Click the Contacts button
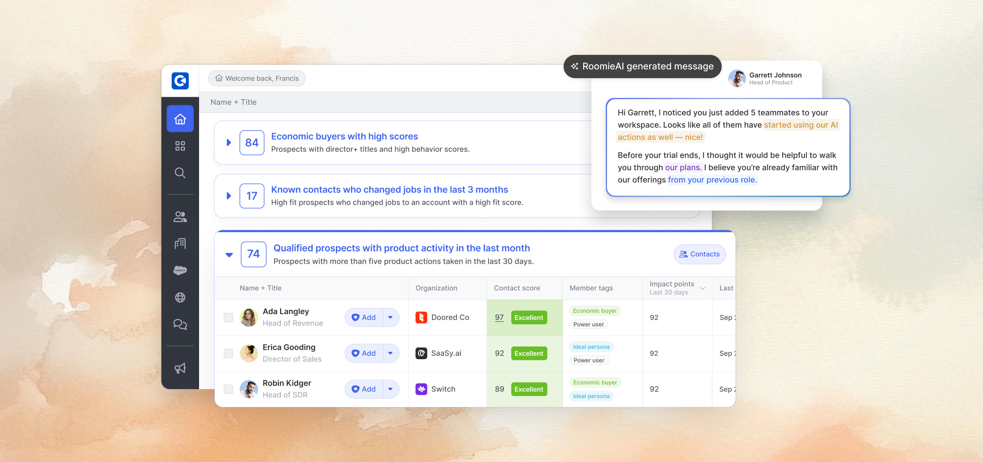The image size is (983, 462). tap(700, 254)
